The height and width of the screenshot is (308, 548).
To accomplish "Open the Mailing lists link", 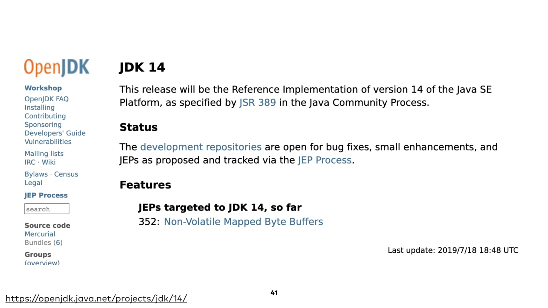I will (44, 154).
